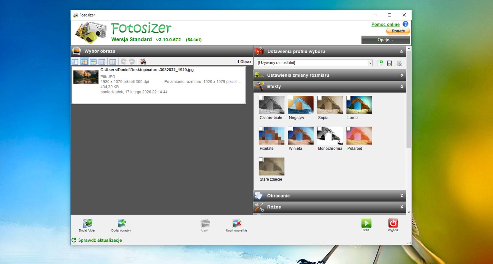
Task: Create a new profile with the plus page icon
Action: point(380,63)
